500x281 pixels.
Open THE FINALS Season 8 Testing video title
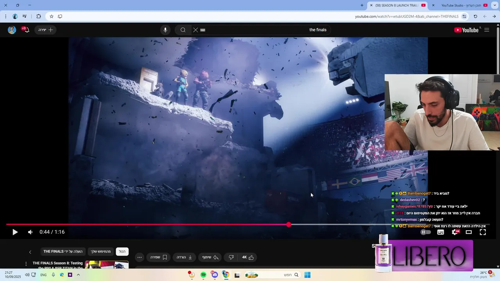pos(58,265)
